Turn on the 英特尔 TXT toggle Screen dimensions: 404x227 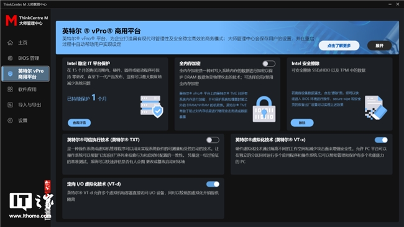tap(213, 140)
